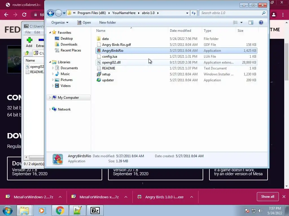
Task: Click the Open toolbar button
Action: point(84,22)
